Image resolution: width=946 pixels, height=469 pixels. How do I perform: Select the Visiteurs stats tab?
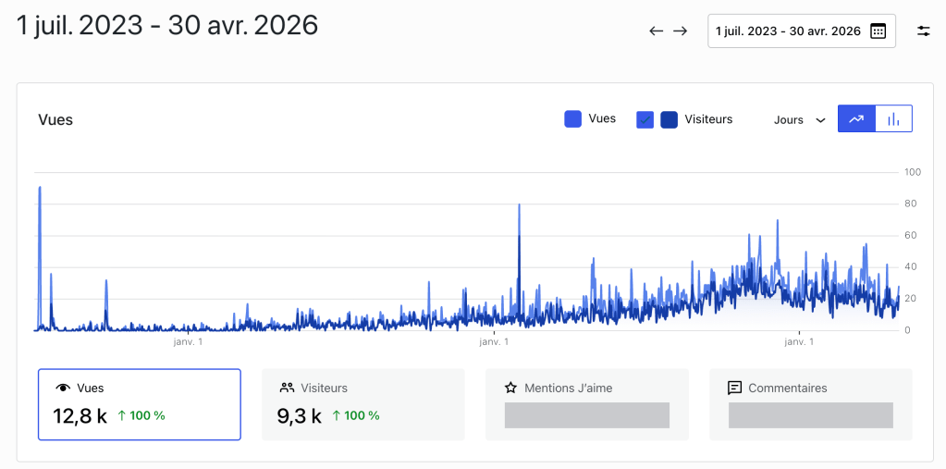tap(363, 404)
